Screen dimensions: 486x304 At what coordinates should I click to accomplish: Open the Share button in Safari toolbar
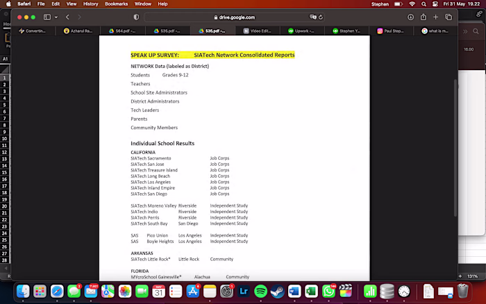point(424,17)
